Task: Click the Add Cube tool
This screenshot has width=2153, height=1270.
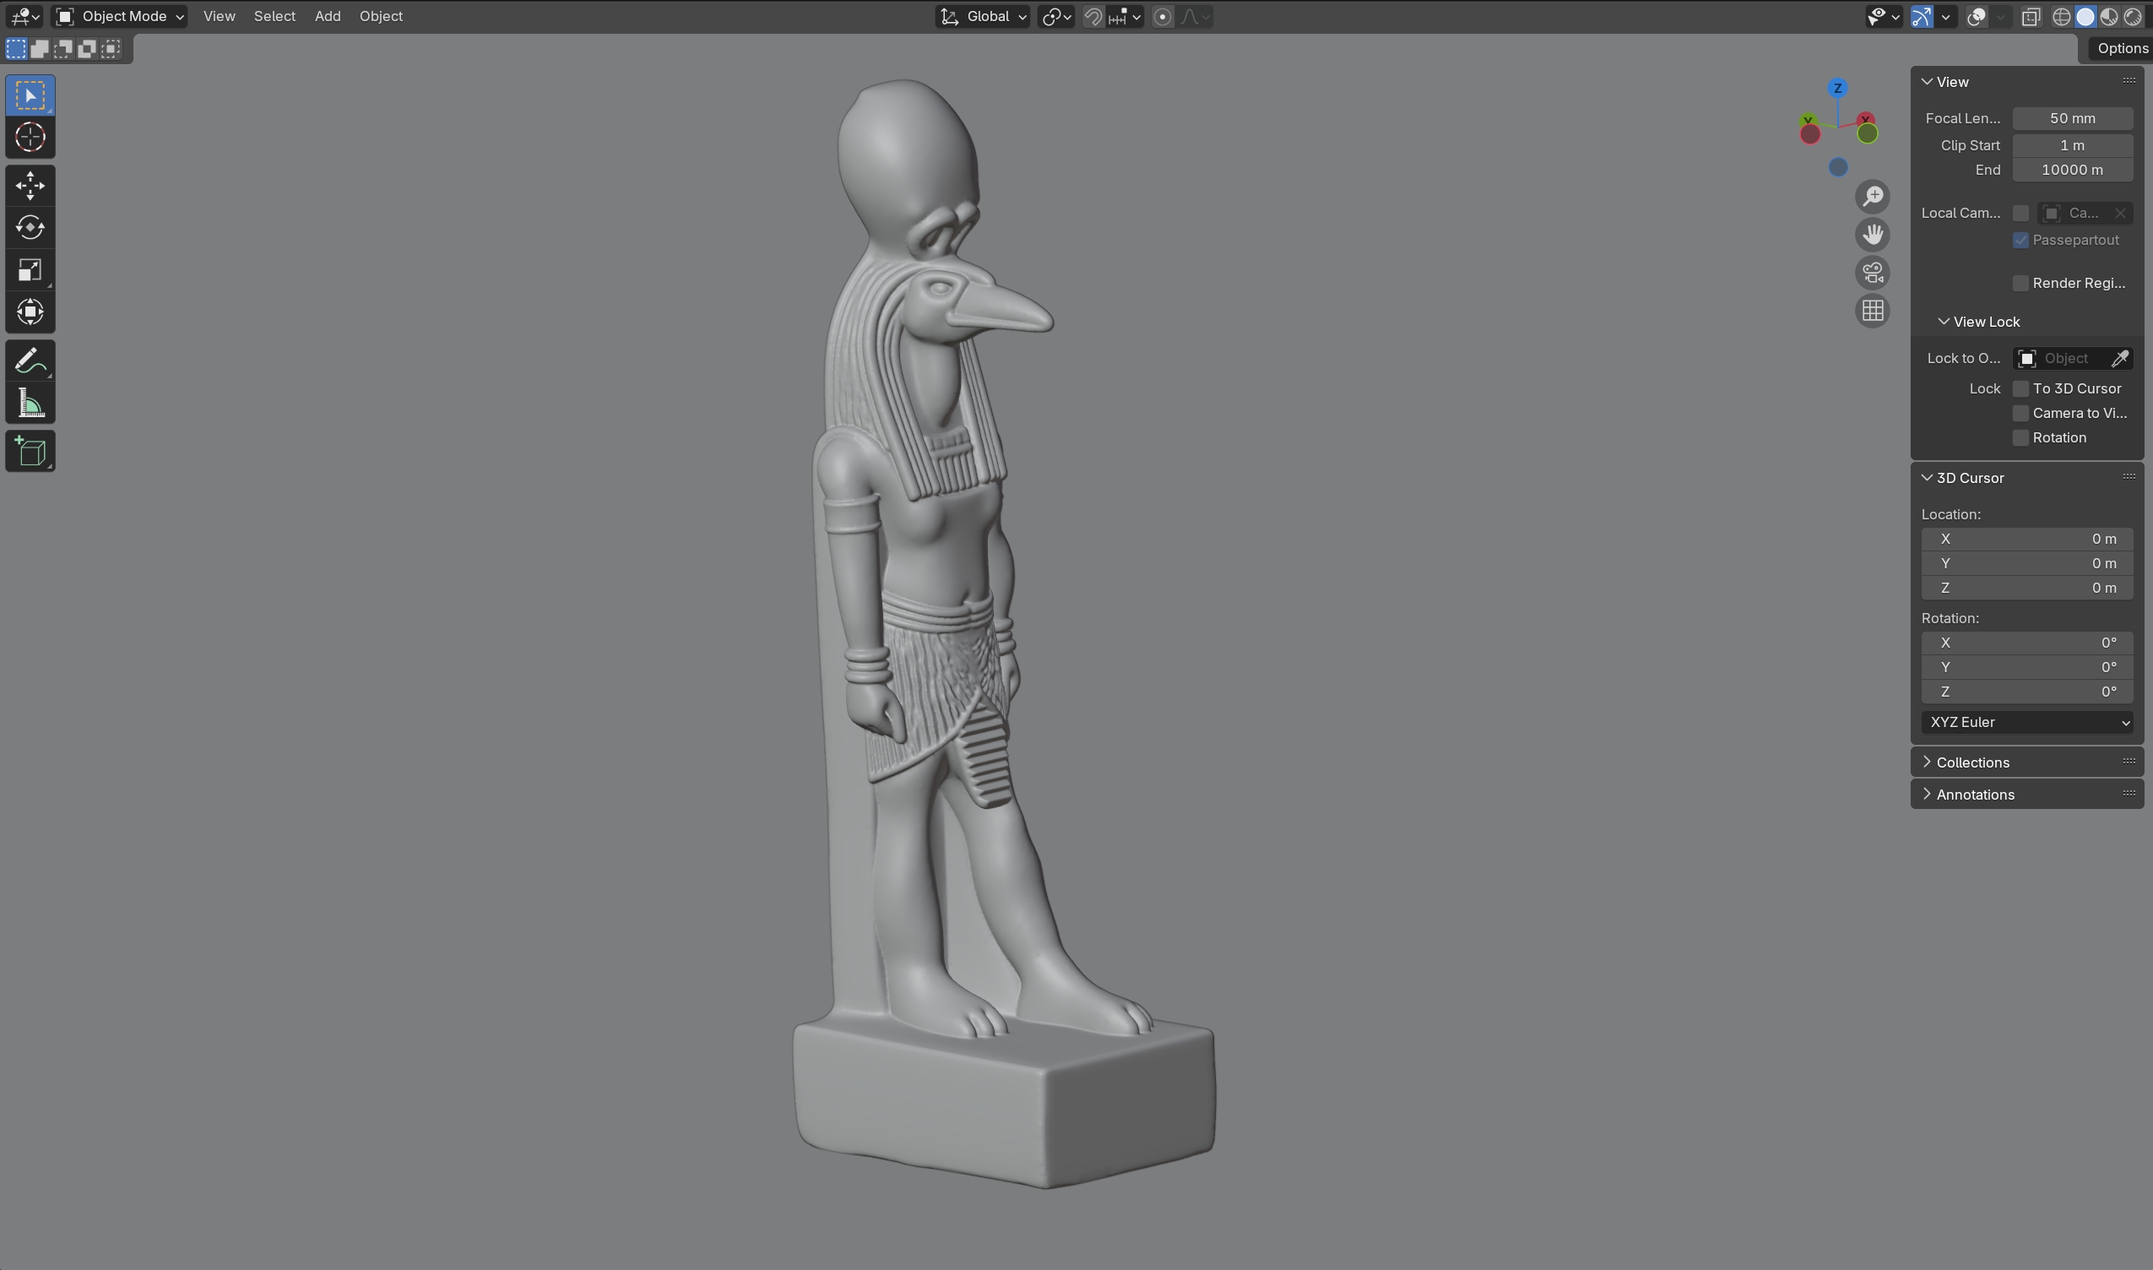Action: [30, 452]
